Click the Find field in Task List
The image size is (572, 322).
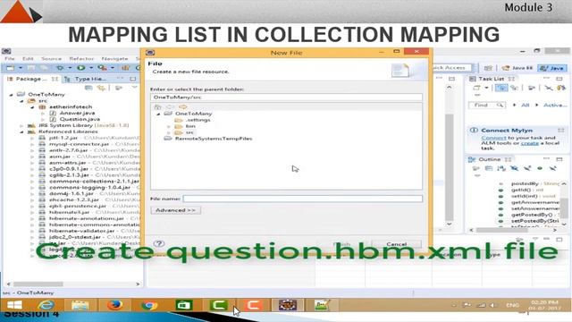(486, 106)
